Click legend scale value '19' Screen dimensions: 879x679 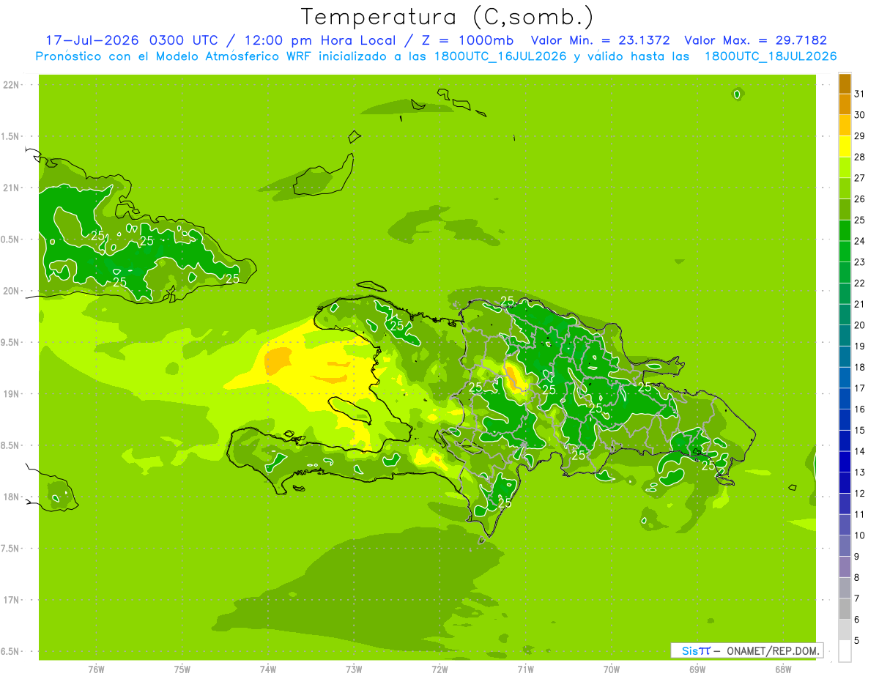click(x=859, y=346)
